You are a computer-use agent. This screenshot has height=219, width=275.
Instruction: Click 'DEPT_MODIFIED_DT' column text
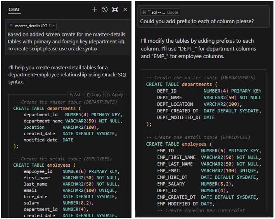179,117
